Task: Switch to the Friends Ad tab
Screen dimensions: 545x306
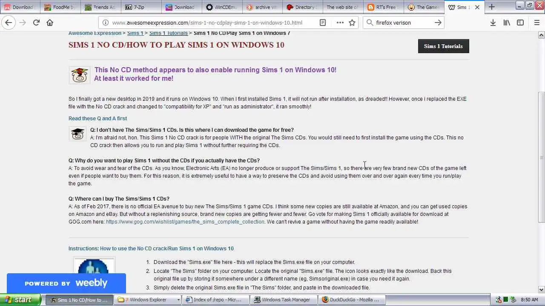Action: click(x=101, y=7)
